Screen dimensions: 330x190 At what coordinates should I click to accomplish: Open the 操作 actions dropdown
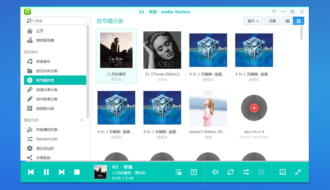point(253,21)
